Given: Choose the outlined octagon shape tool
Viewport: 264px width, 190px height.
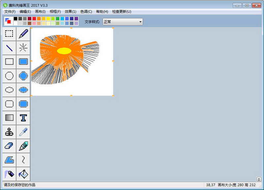Looking at the screenshot, I should [x=9, y=76].
